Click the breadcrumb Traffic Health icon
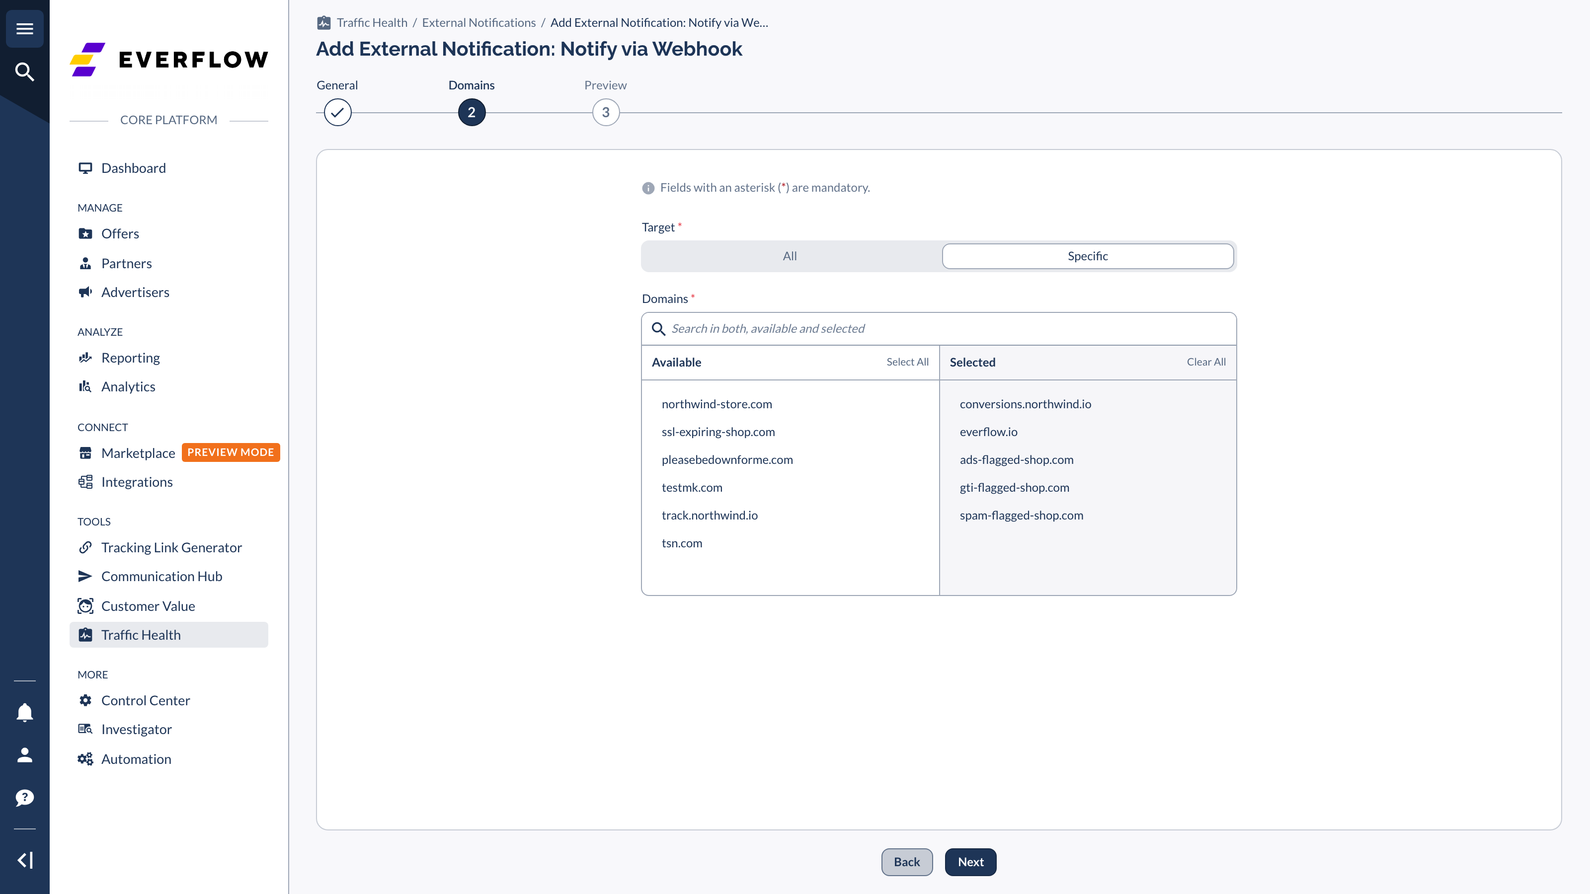Viewport: 1590px width, 894px height. coord(324,23)
